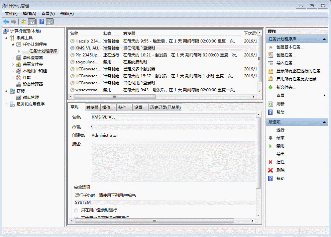Open the Action (操作) menu
This screenshot has height=237, width=331.
coord(29,14)
